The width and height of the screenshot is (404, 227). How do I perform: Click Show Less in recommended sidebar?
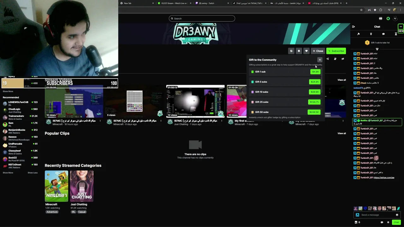[33, 173]
